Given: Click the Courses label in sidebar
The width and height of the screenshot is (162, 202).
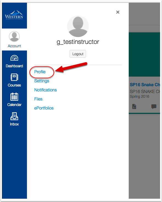Looking at the screenshot, I should [x=14, y=85].
